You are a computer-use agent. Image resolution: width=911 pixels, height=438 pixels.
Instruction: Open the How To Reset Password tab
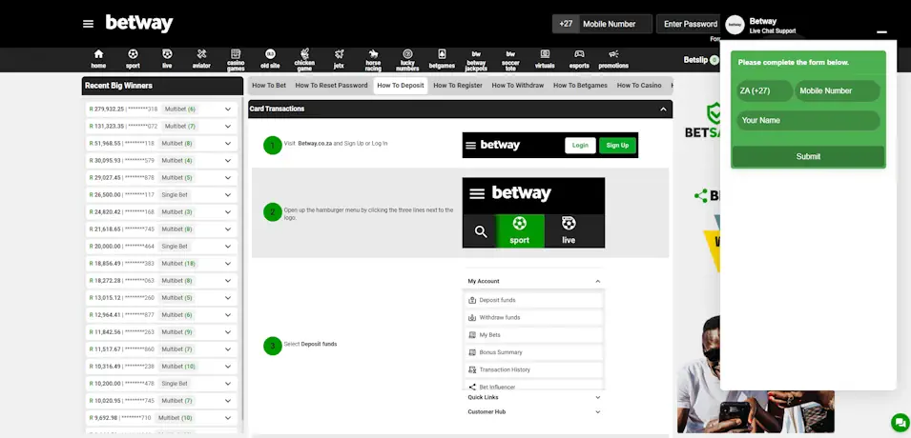click(331, 86)
